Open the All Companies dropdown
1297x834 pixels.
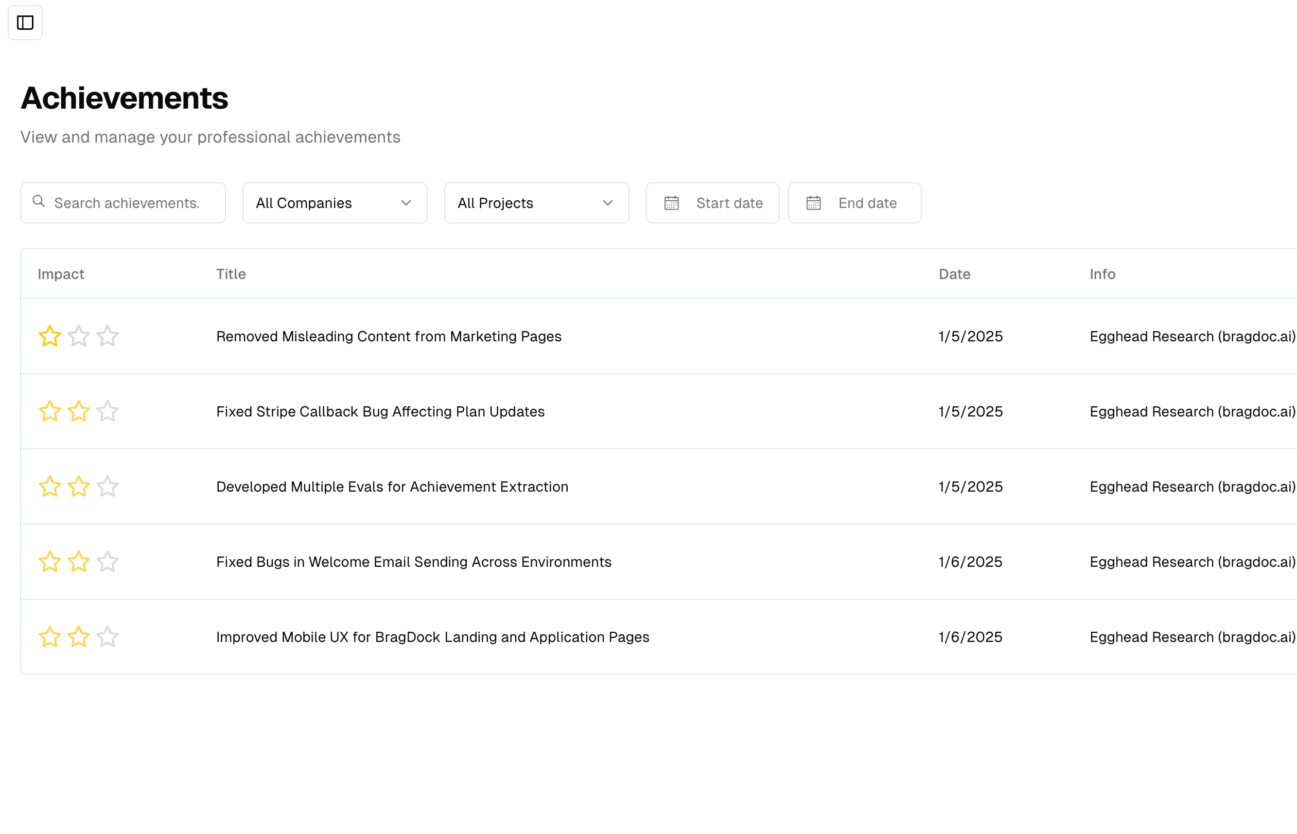click(335, 203)
